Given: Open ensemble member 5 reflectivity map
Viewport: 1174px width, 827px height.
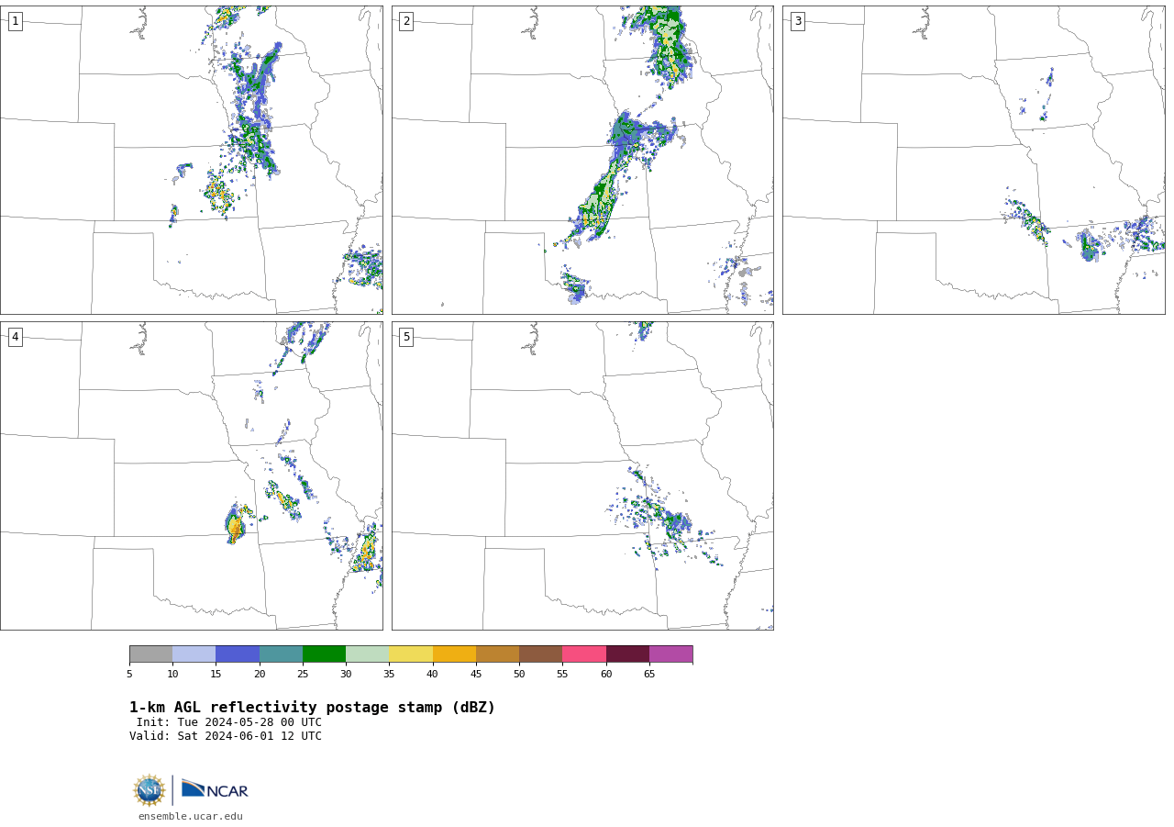Looking at the screenshot, I should point(582,475).
